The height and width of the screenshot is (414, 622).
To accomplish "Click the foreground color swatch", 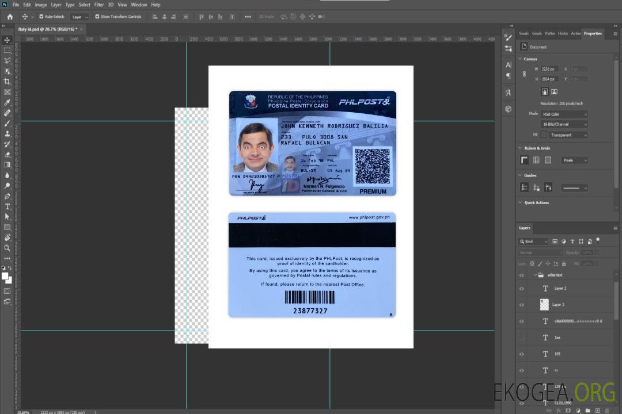I will (x=5, y=276).
